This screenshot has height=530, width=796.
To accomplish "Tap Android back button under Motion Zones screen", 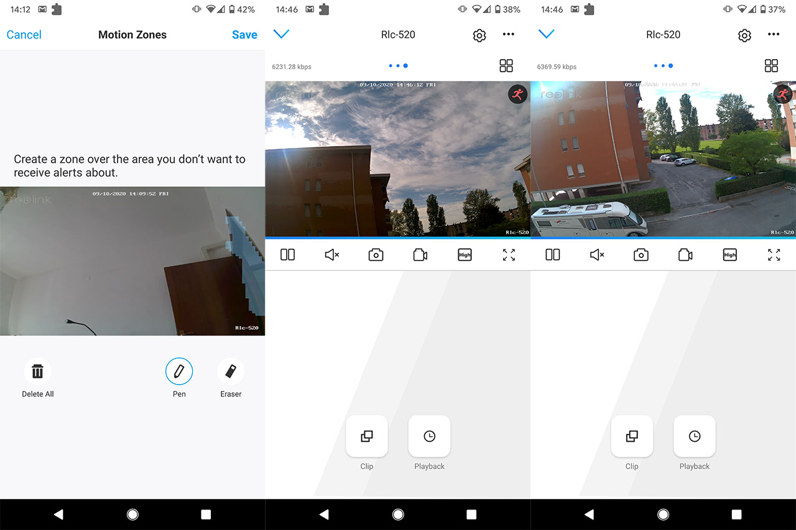I will click(x=58, y=514).
